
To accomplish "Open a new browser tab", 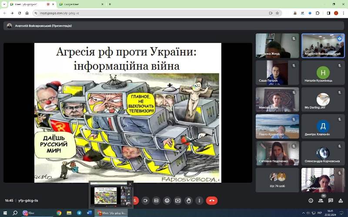I will pyautogui.click(x=110, y=4).
